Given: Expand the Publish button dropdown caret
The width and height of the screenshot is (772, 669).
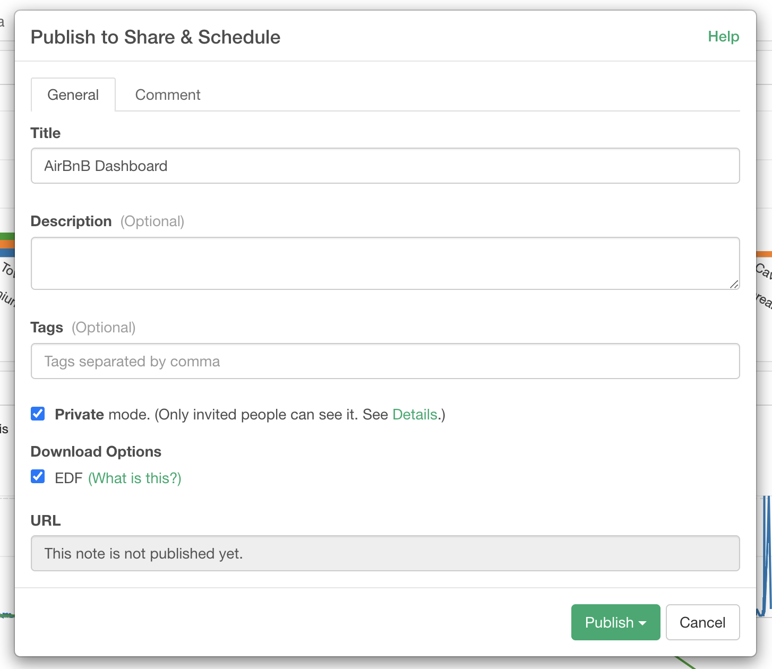Looking at the screenshot, I should point(643,623).
